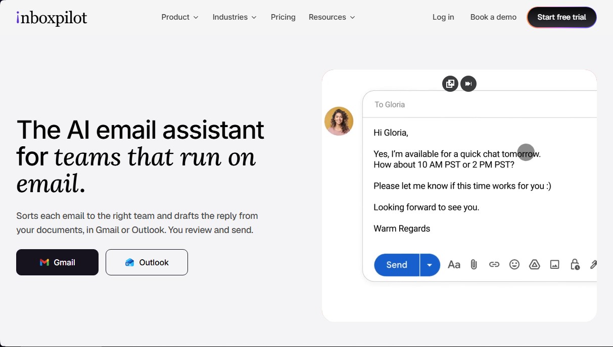613x347 pixels.
Task: Open the Aa text formatting options
Action: 454,265
